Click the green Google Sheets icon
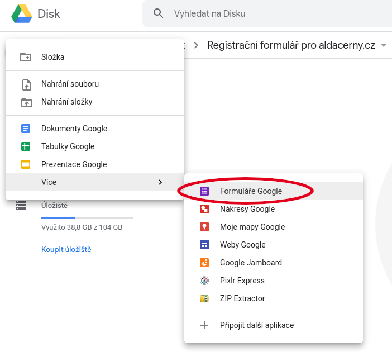The width and height of the screenshot is (392, 356). coord(26,146)
